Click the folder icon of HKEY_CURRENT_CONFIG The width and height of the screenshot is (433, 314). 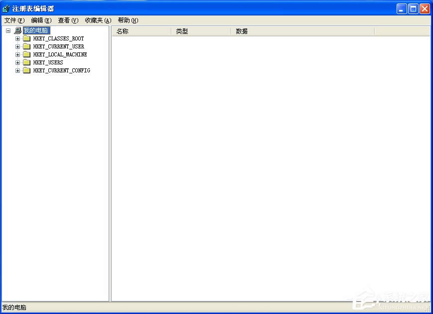tap(26, 70)
